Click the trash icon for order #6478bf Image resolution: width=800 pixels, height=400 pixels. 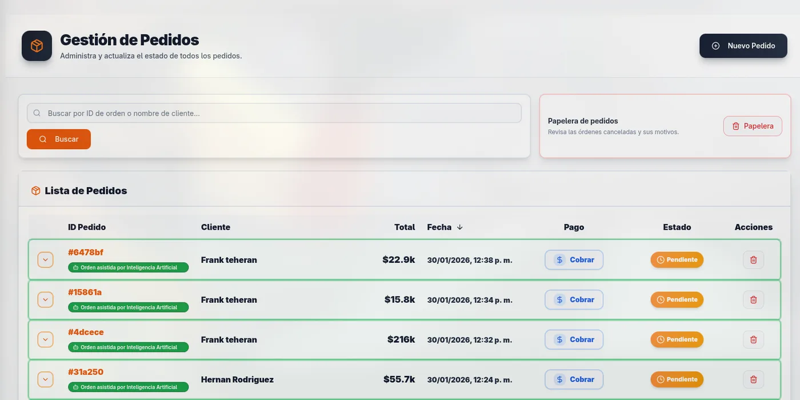(x=753, y=260)
